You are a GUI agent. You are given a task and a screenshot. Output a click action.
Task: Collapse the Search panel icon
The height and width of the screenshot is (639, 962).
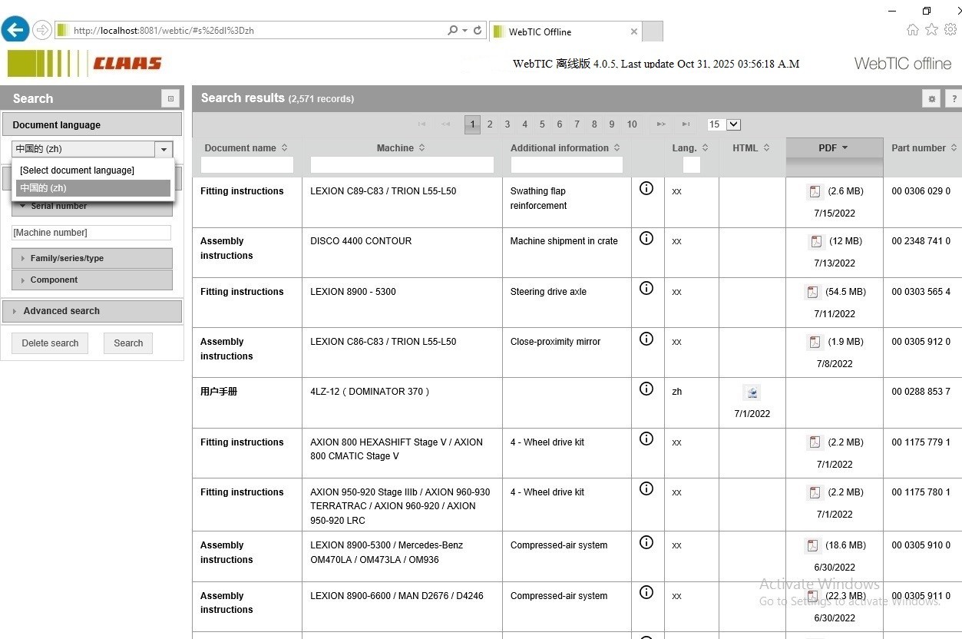point(170,98)
